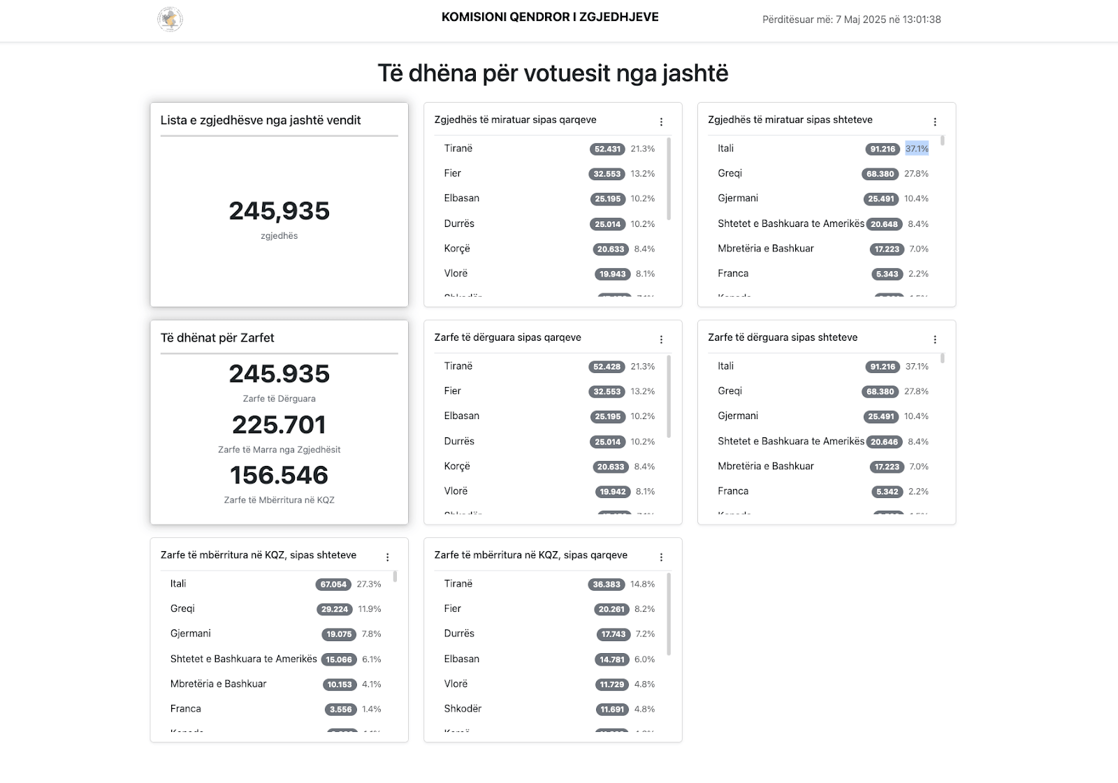The height and width of the screenshot is (783, 1118).
Task: Open the options menu for Zarfe të dërguara sipas shteteve
Action: [x=935, y=339]
